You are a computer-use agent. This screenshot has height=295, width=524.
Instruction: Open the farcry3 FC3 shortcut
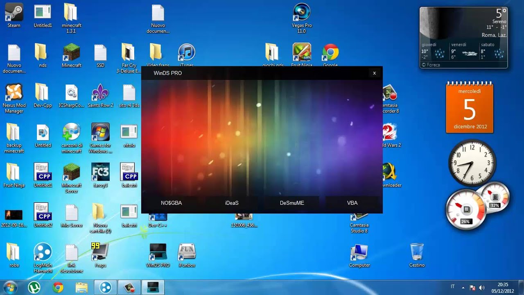[x=100, y=175]
